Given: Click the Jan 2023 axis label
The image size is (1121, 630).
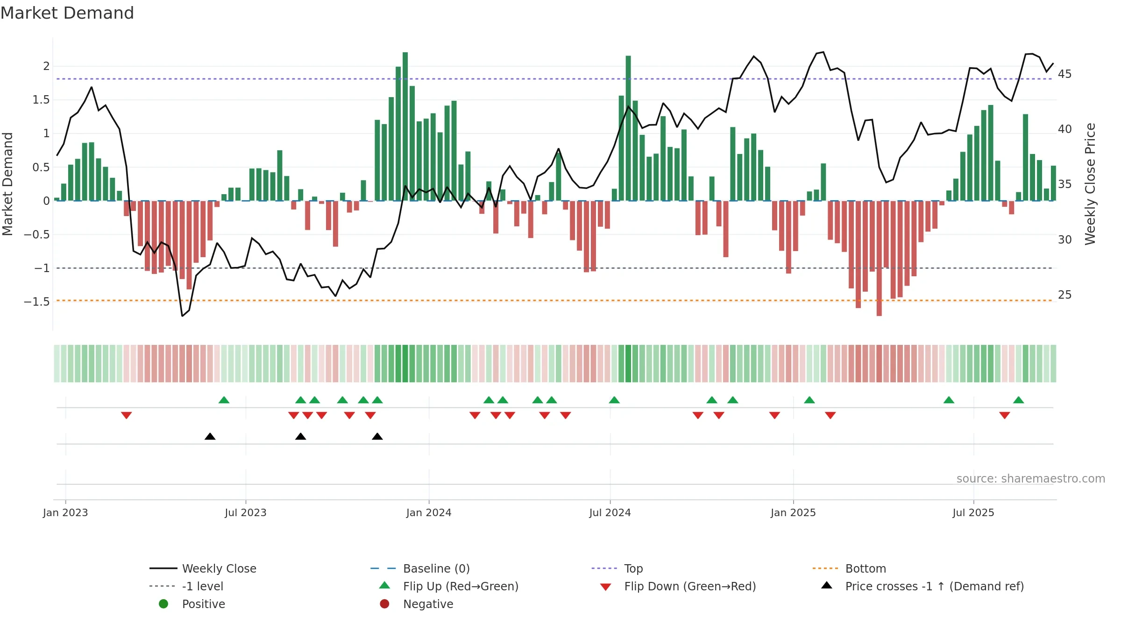Looking at the screenshot, I should point(65,512).
